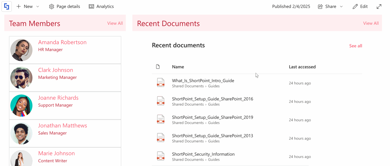
Task: Click the ShortPoint_Setup_Guide_SharePoint_2016 file icon
Action: pos(161,101)
